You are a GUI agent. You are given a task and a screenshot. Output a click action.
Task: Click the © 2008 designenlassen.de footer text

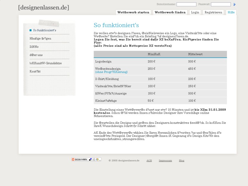click(124, 160)
